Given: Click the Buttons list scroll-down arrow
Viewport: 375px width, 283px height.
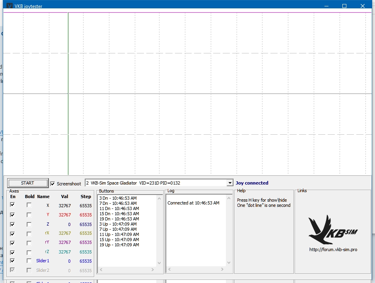Looking at the screenshot, I should point(160,263).
